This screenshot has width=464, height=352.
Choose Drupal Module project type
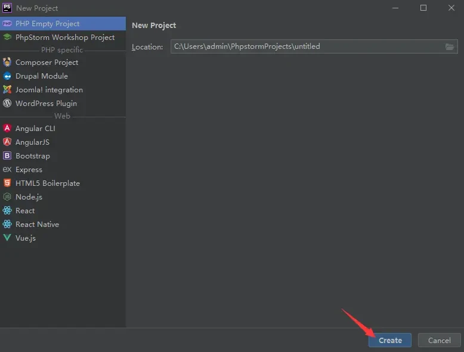coord(63,76)
